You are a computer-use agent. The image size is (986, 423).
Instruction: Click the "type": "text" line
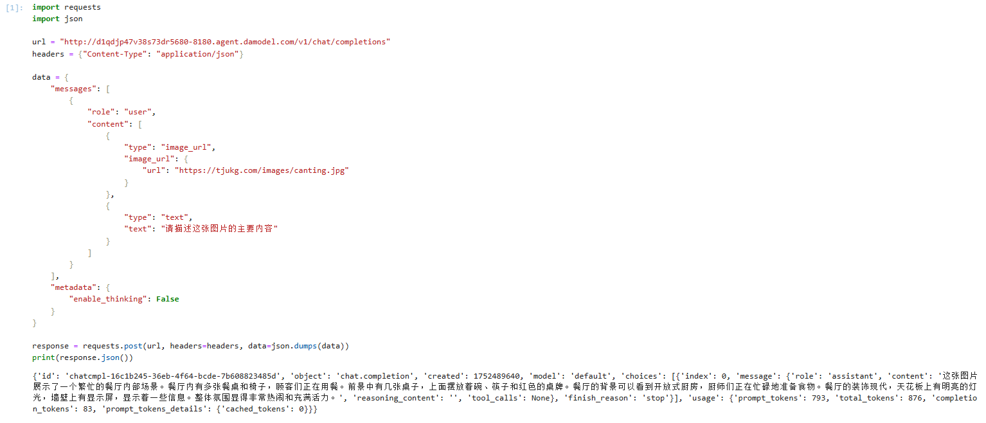(158, 217)
